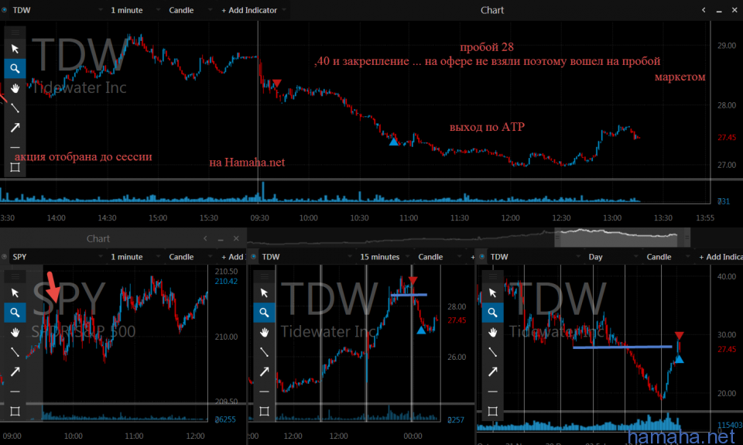The width and height of the screenshot is (743, 445).
Task: Open the main chart TDW symbol dropdown
Action: click(x=56, y=10)
